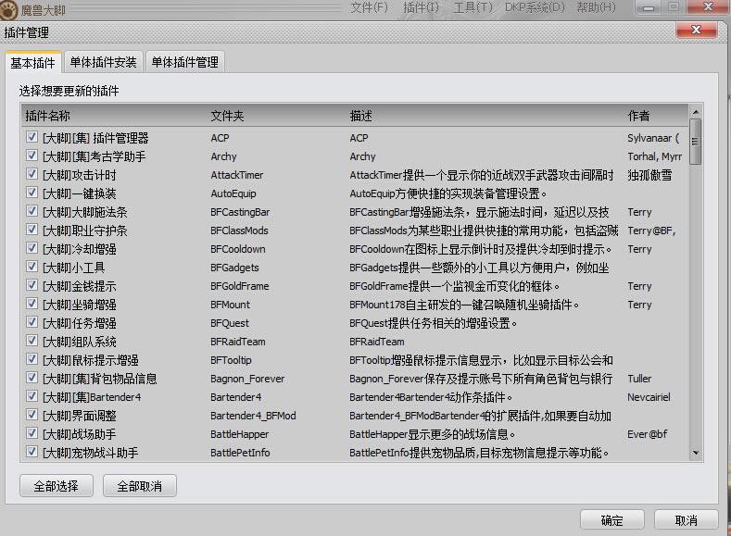Click the vertical scrollbar thumb
The image size is (731, 536).
click(x=696, y=142)
